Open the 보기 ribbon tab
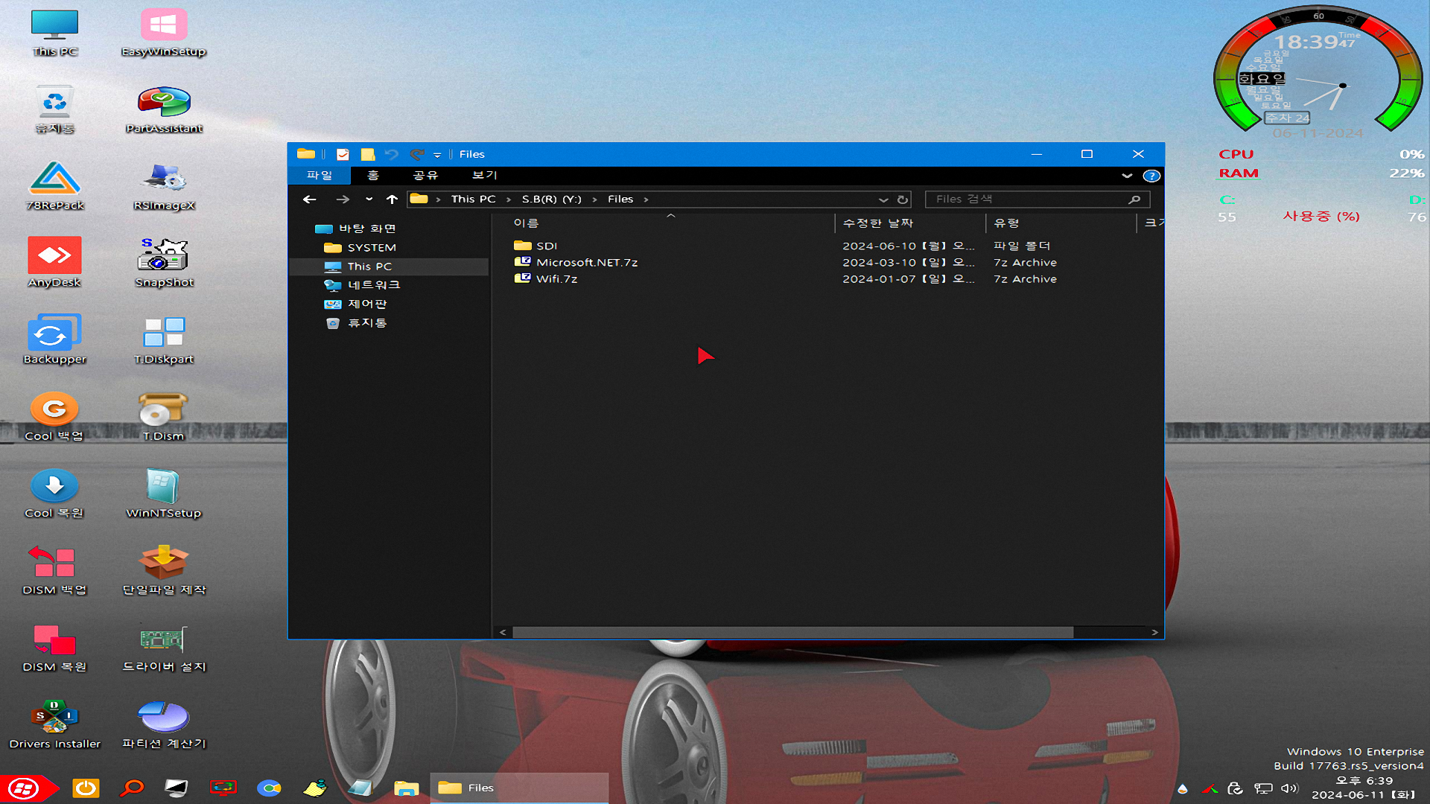This screenshot has width=1430, height=804. 484,175
